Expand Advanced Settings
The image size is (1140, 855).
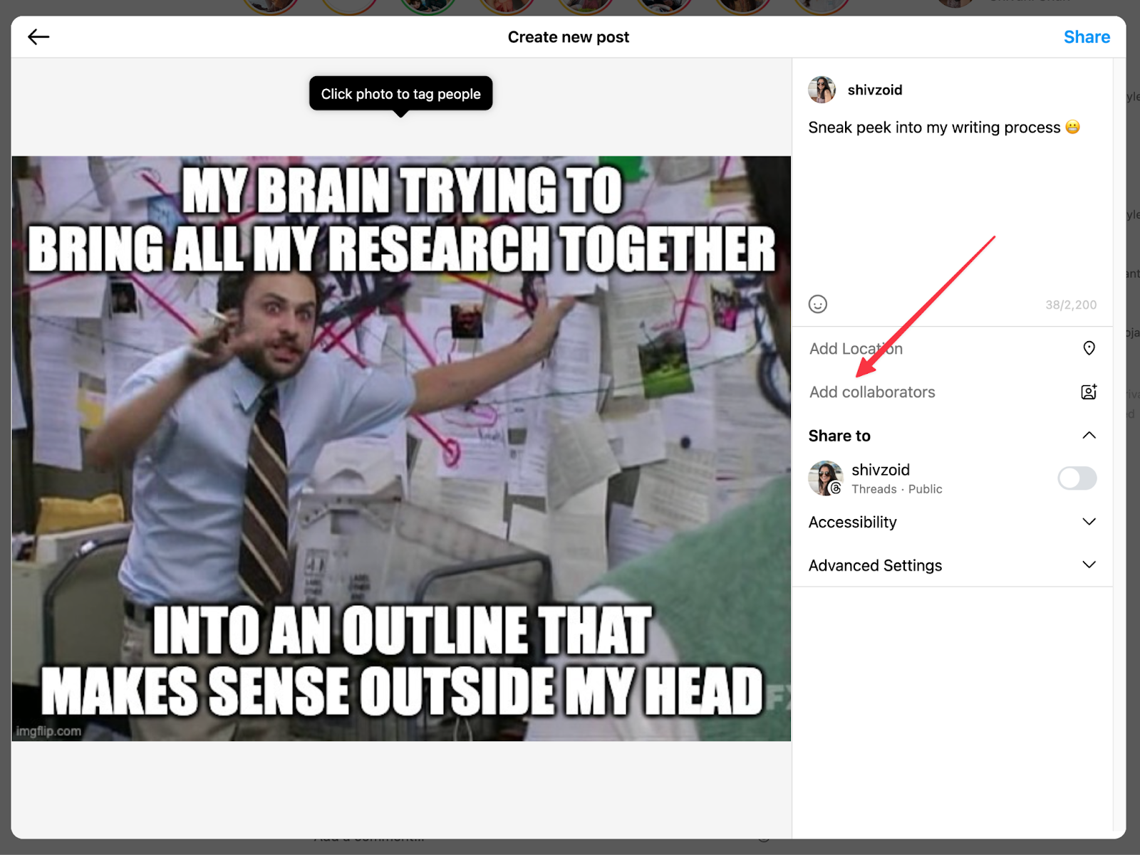(x=1089, y=565)
